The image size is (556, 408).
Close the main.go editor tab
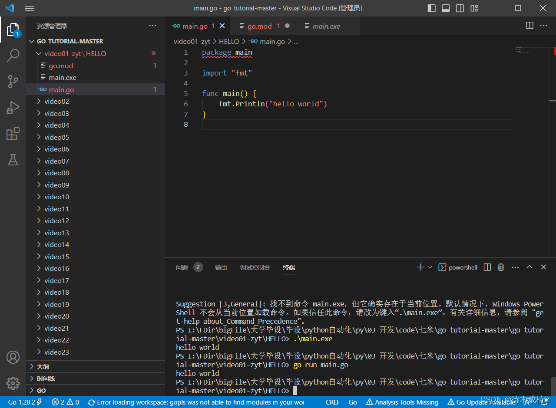(x=222, y=26)
